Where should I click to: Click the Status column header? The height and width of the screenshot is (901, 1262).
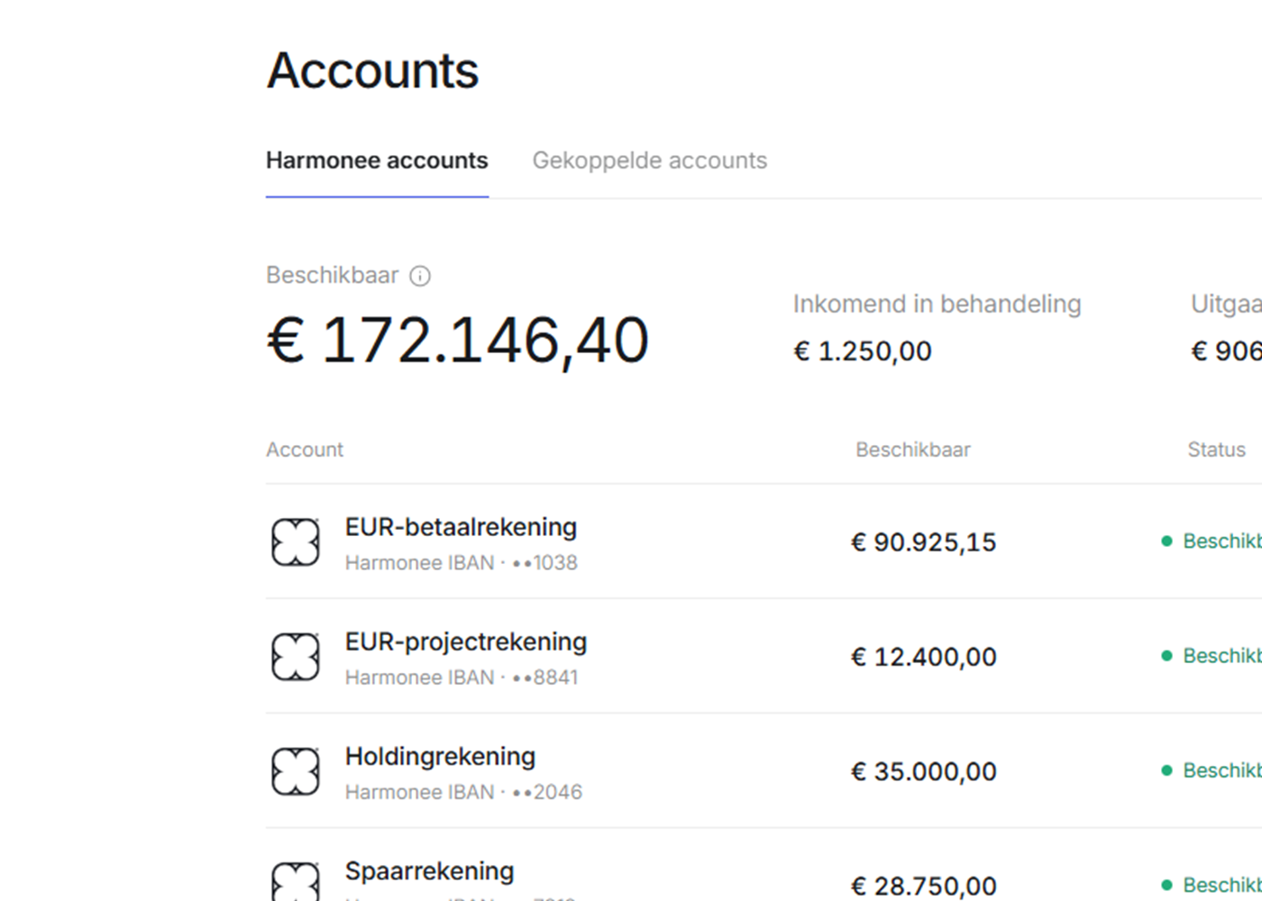tap(1216, 450)
